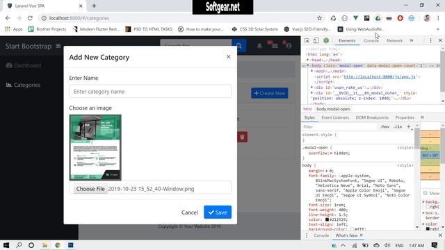Open the localhost app.js script link
The width and height of the screenshot is (445, 250).
click(x=380, y=76)
